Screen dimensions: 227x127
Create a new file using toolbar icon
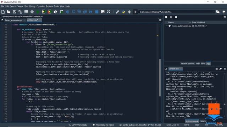tap(3, 12)
